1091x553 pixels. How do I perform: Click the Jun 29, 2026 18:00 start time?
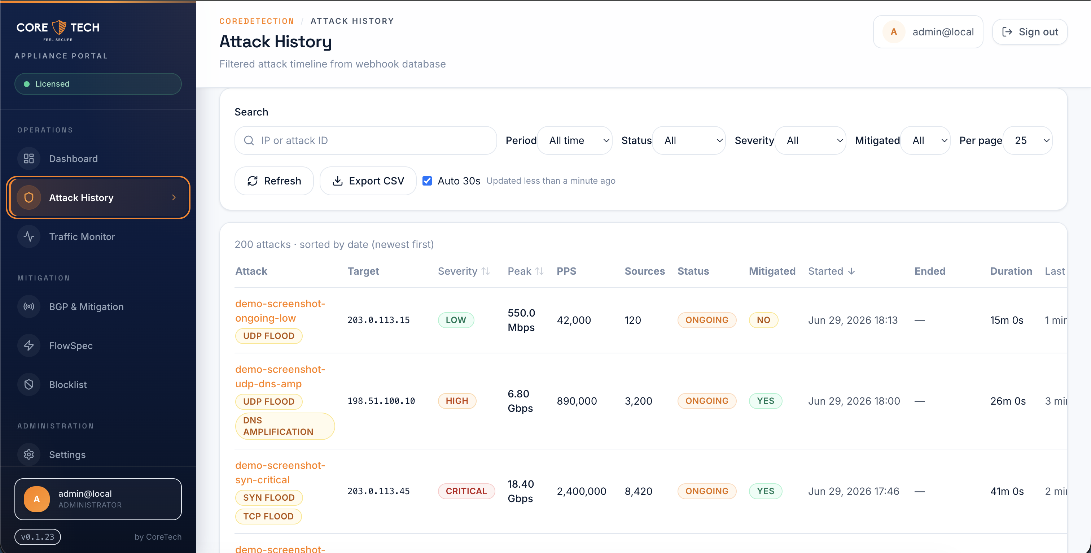tap(854, 401)
